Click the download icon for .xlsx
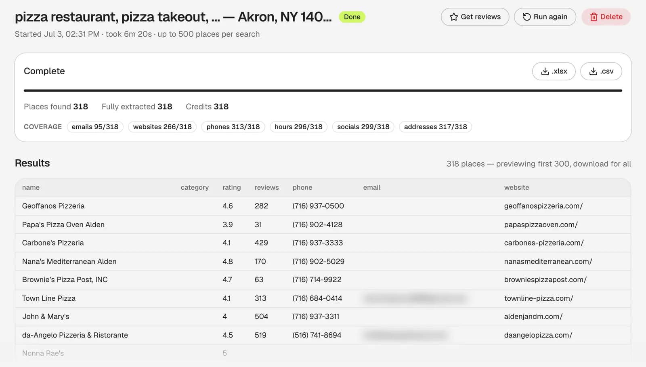The width and height of the screenshot is (646, 367). (x=545, y=71)
